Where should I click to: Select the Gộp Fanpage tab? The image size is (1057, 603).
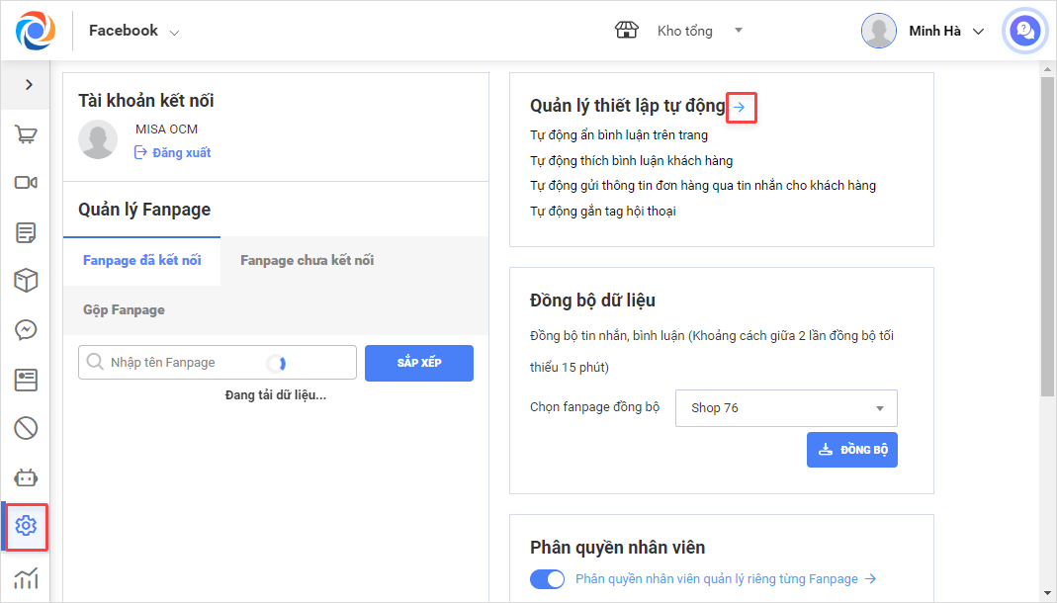pos(124,310)
